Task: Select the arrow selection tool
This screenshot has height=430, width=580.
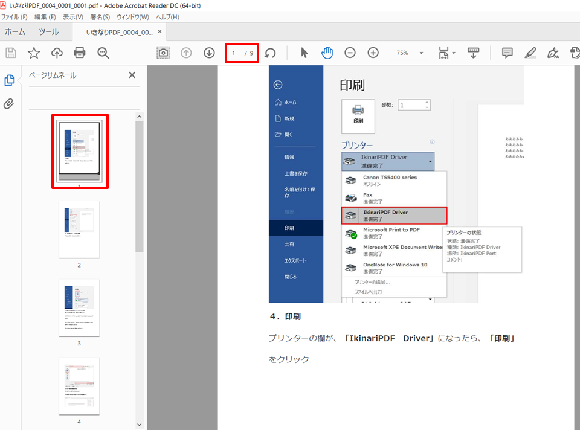Action: click(304, 53)
